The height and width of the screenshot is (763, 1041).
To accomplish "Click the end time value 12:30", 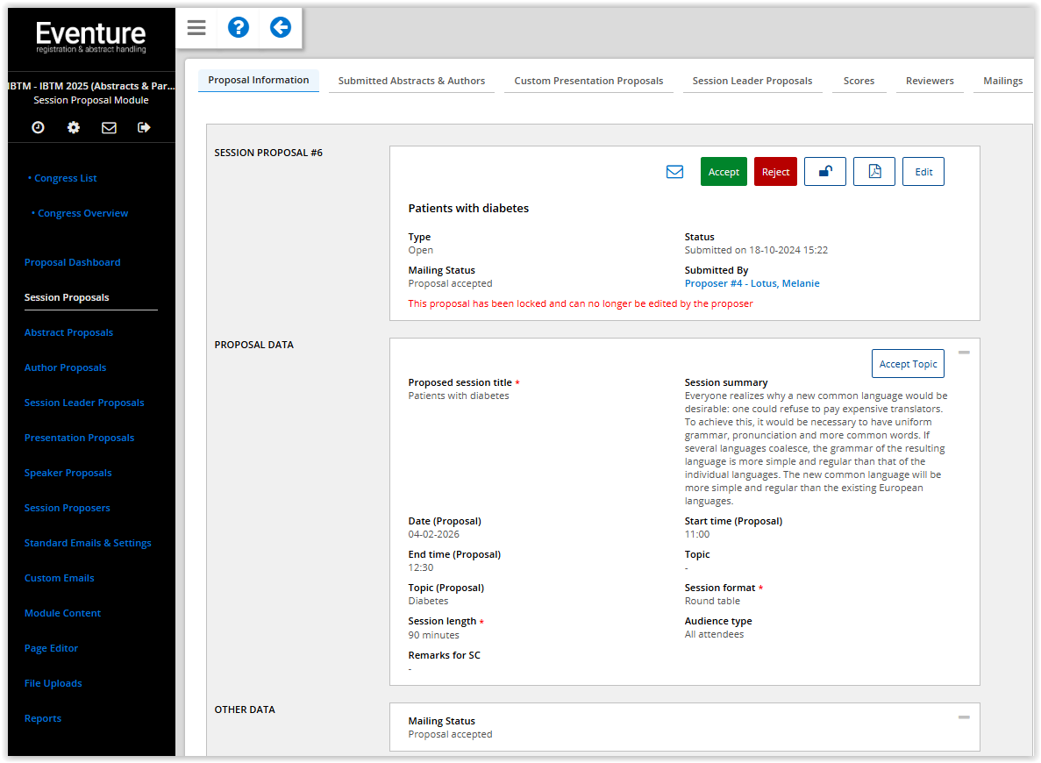I will 420,567.
